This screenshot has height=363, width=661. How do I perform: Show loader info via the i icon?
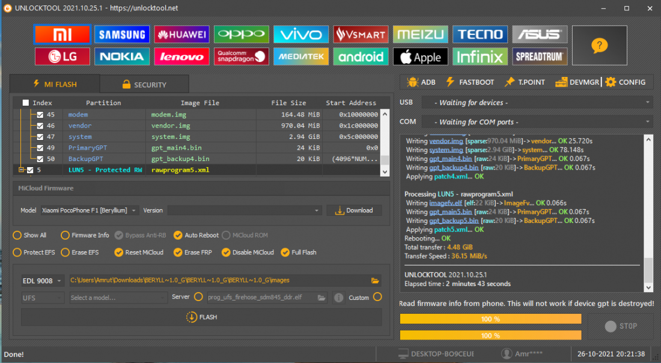click(338, 297)
